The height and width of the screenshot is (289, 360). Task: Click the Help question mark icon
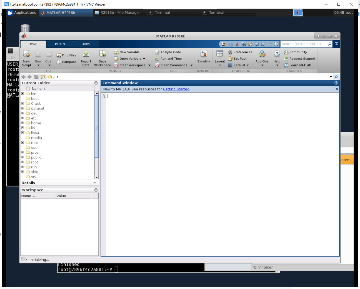[x=277, y=54]
